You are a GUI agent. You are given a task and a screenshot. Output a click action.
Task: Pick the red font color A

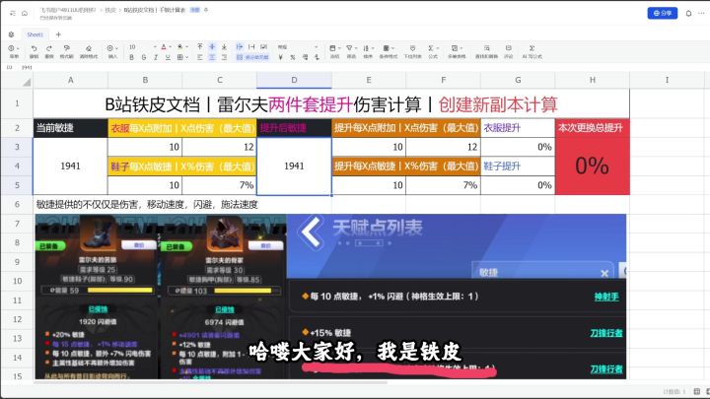[x=164, y=47]
